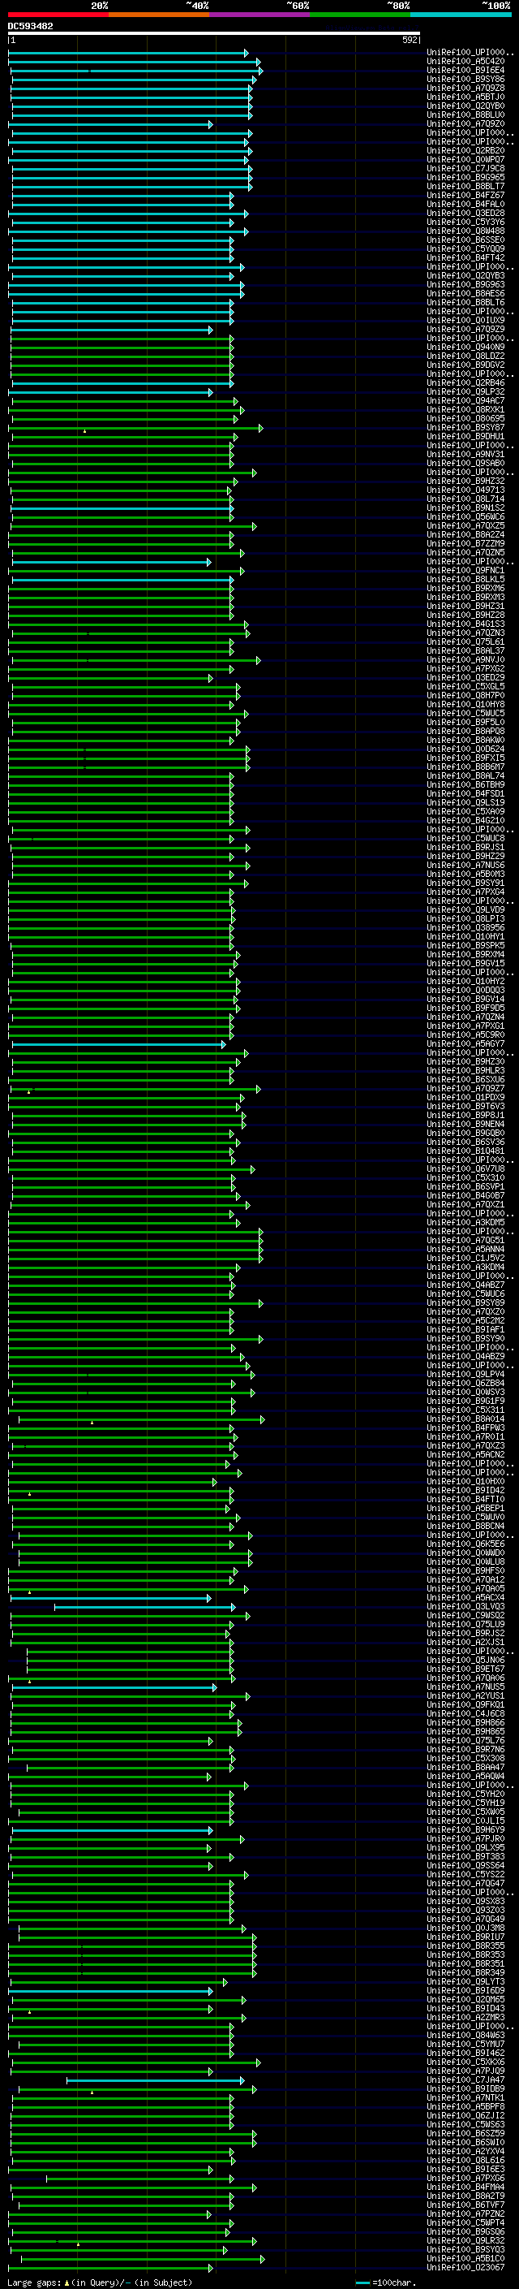The width and height of the screenshot is (519, 2289).
Task: Select the UniRef100_C5WPT4 label
Action: point(465,2223)
